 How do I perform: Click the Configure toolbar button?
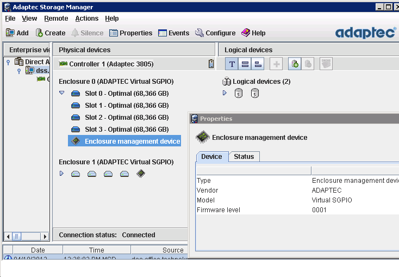(x=215, y=33)
